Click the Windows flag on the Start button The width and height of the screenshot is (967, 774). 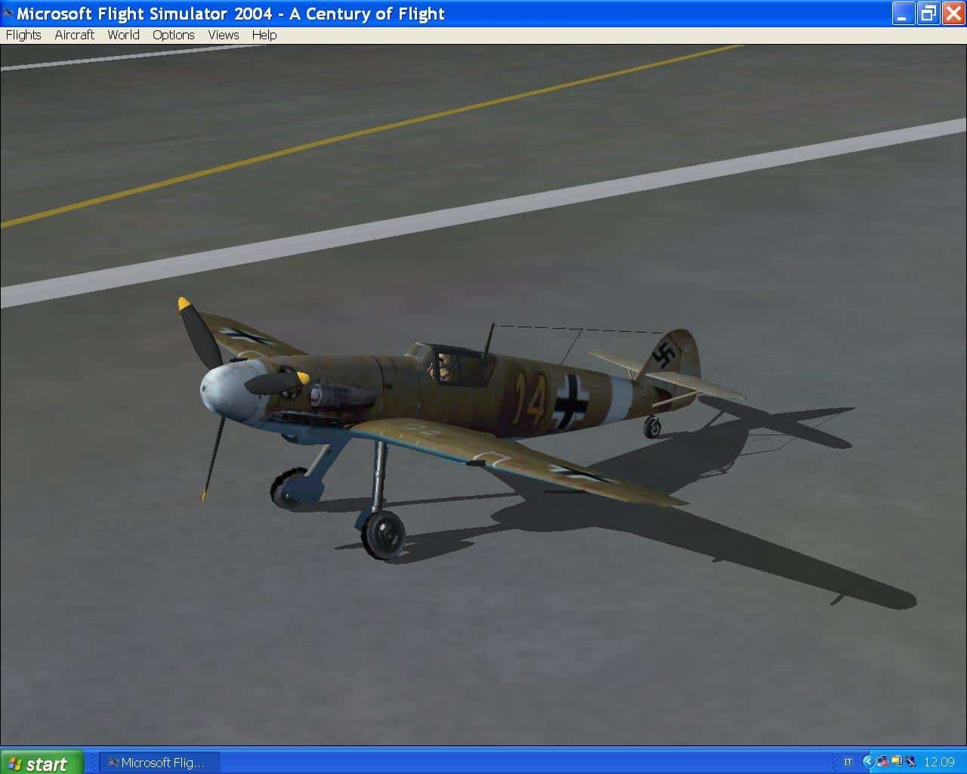pos(14,762)
